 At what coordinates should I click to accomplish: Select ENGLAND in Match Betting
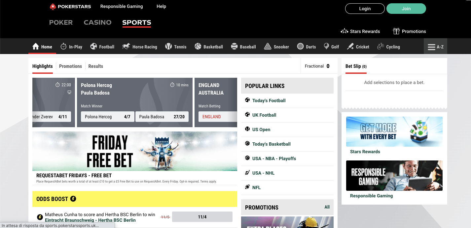[x=218, y=117]
